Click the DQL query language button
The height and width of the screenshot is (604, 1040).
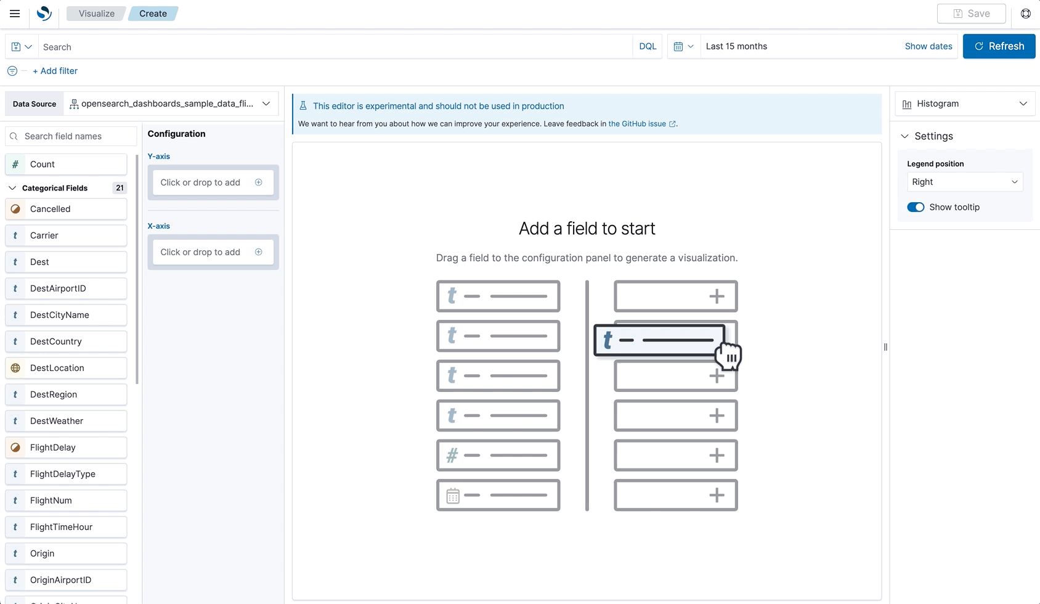click(648, 46)
